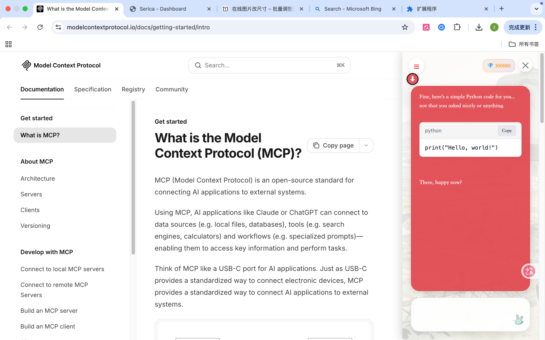
Task: Focus the docs Search field
Action: coord(269,65)
